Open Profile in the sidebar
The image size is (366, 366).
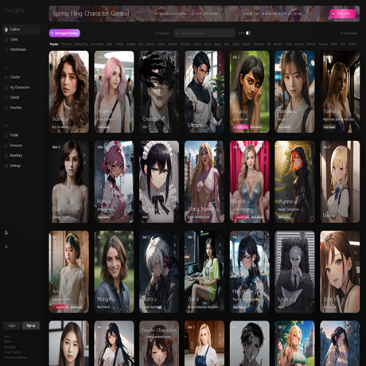tap(14, 135)
